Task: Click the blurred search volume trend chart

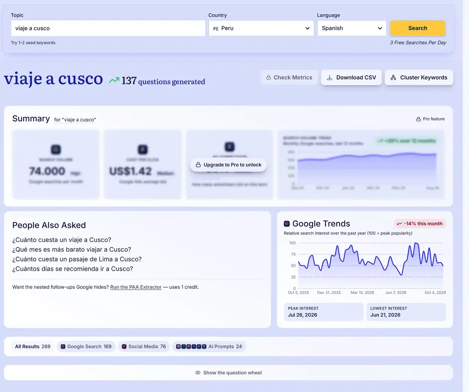Action: point(361,164)
